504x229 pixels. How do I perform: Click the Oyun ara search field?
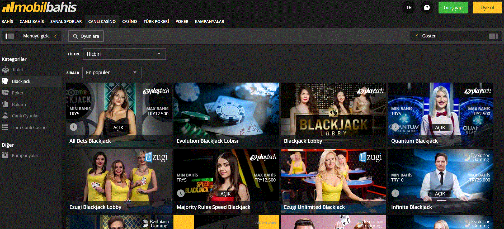(86, 36)
